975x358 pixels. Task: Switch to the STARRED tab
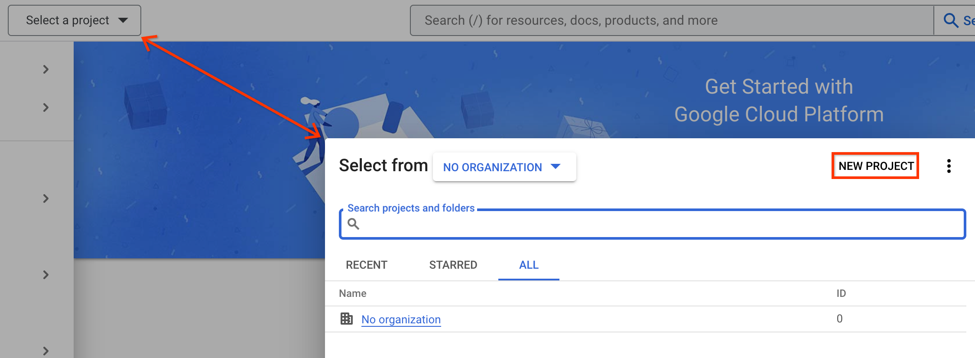(453, 265)
